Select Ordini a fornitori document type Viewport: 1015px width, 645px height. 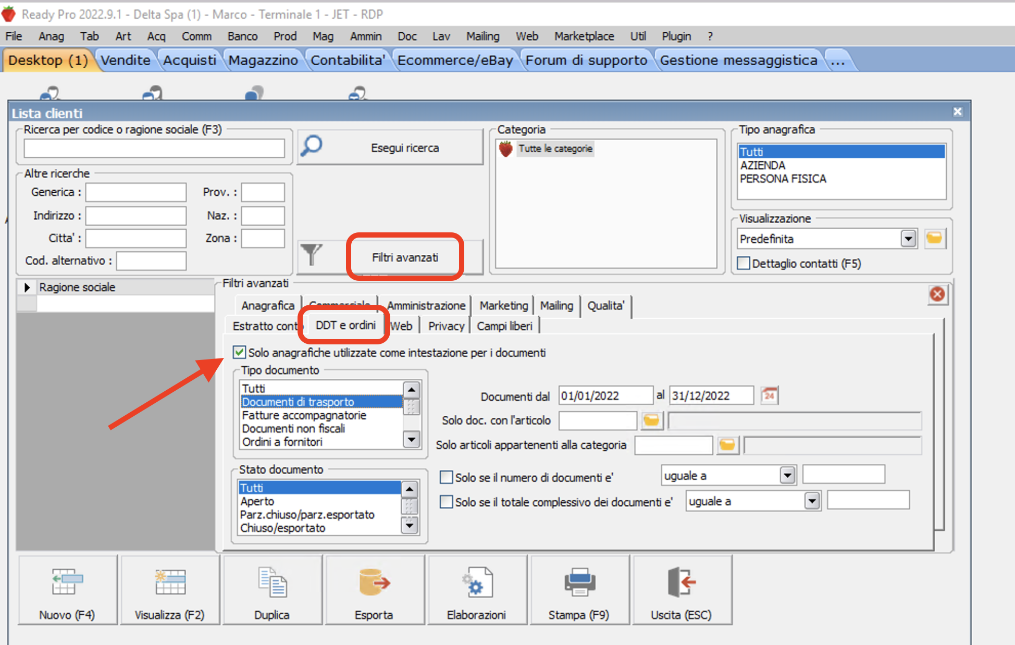point(321,442)
